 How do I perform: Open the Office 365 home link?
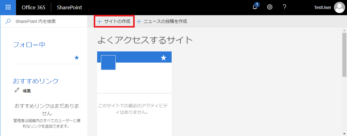click(x=34, y=7)
